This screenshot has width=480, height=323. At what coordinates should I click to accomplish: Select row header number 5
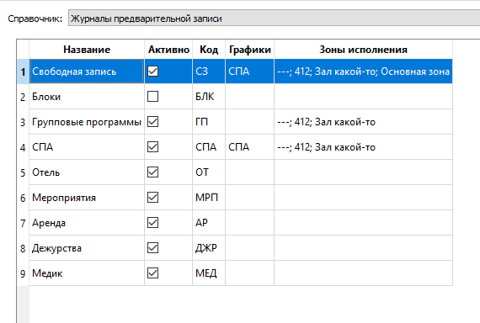(x=23, y=172)
